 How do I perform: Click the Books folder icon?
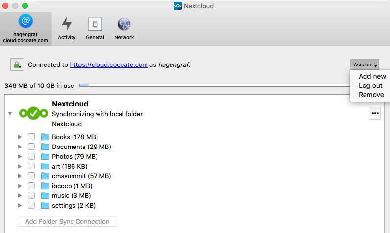pos(45,137)
